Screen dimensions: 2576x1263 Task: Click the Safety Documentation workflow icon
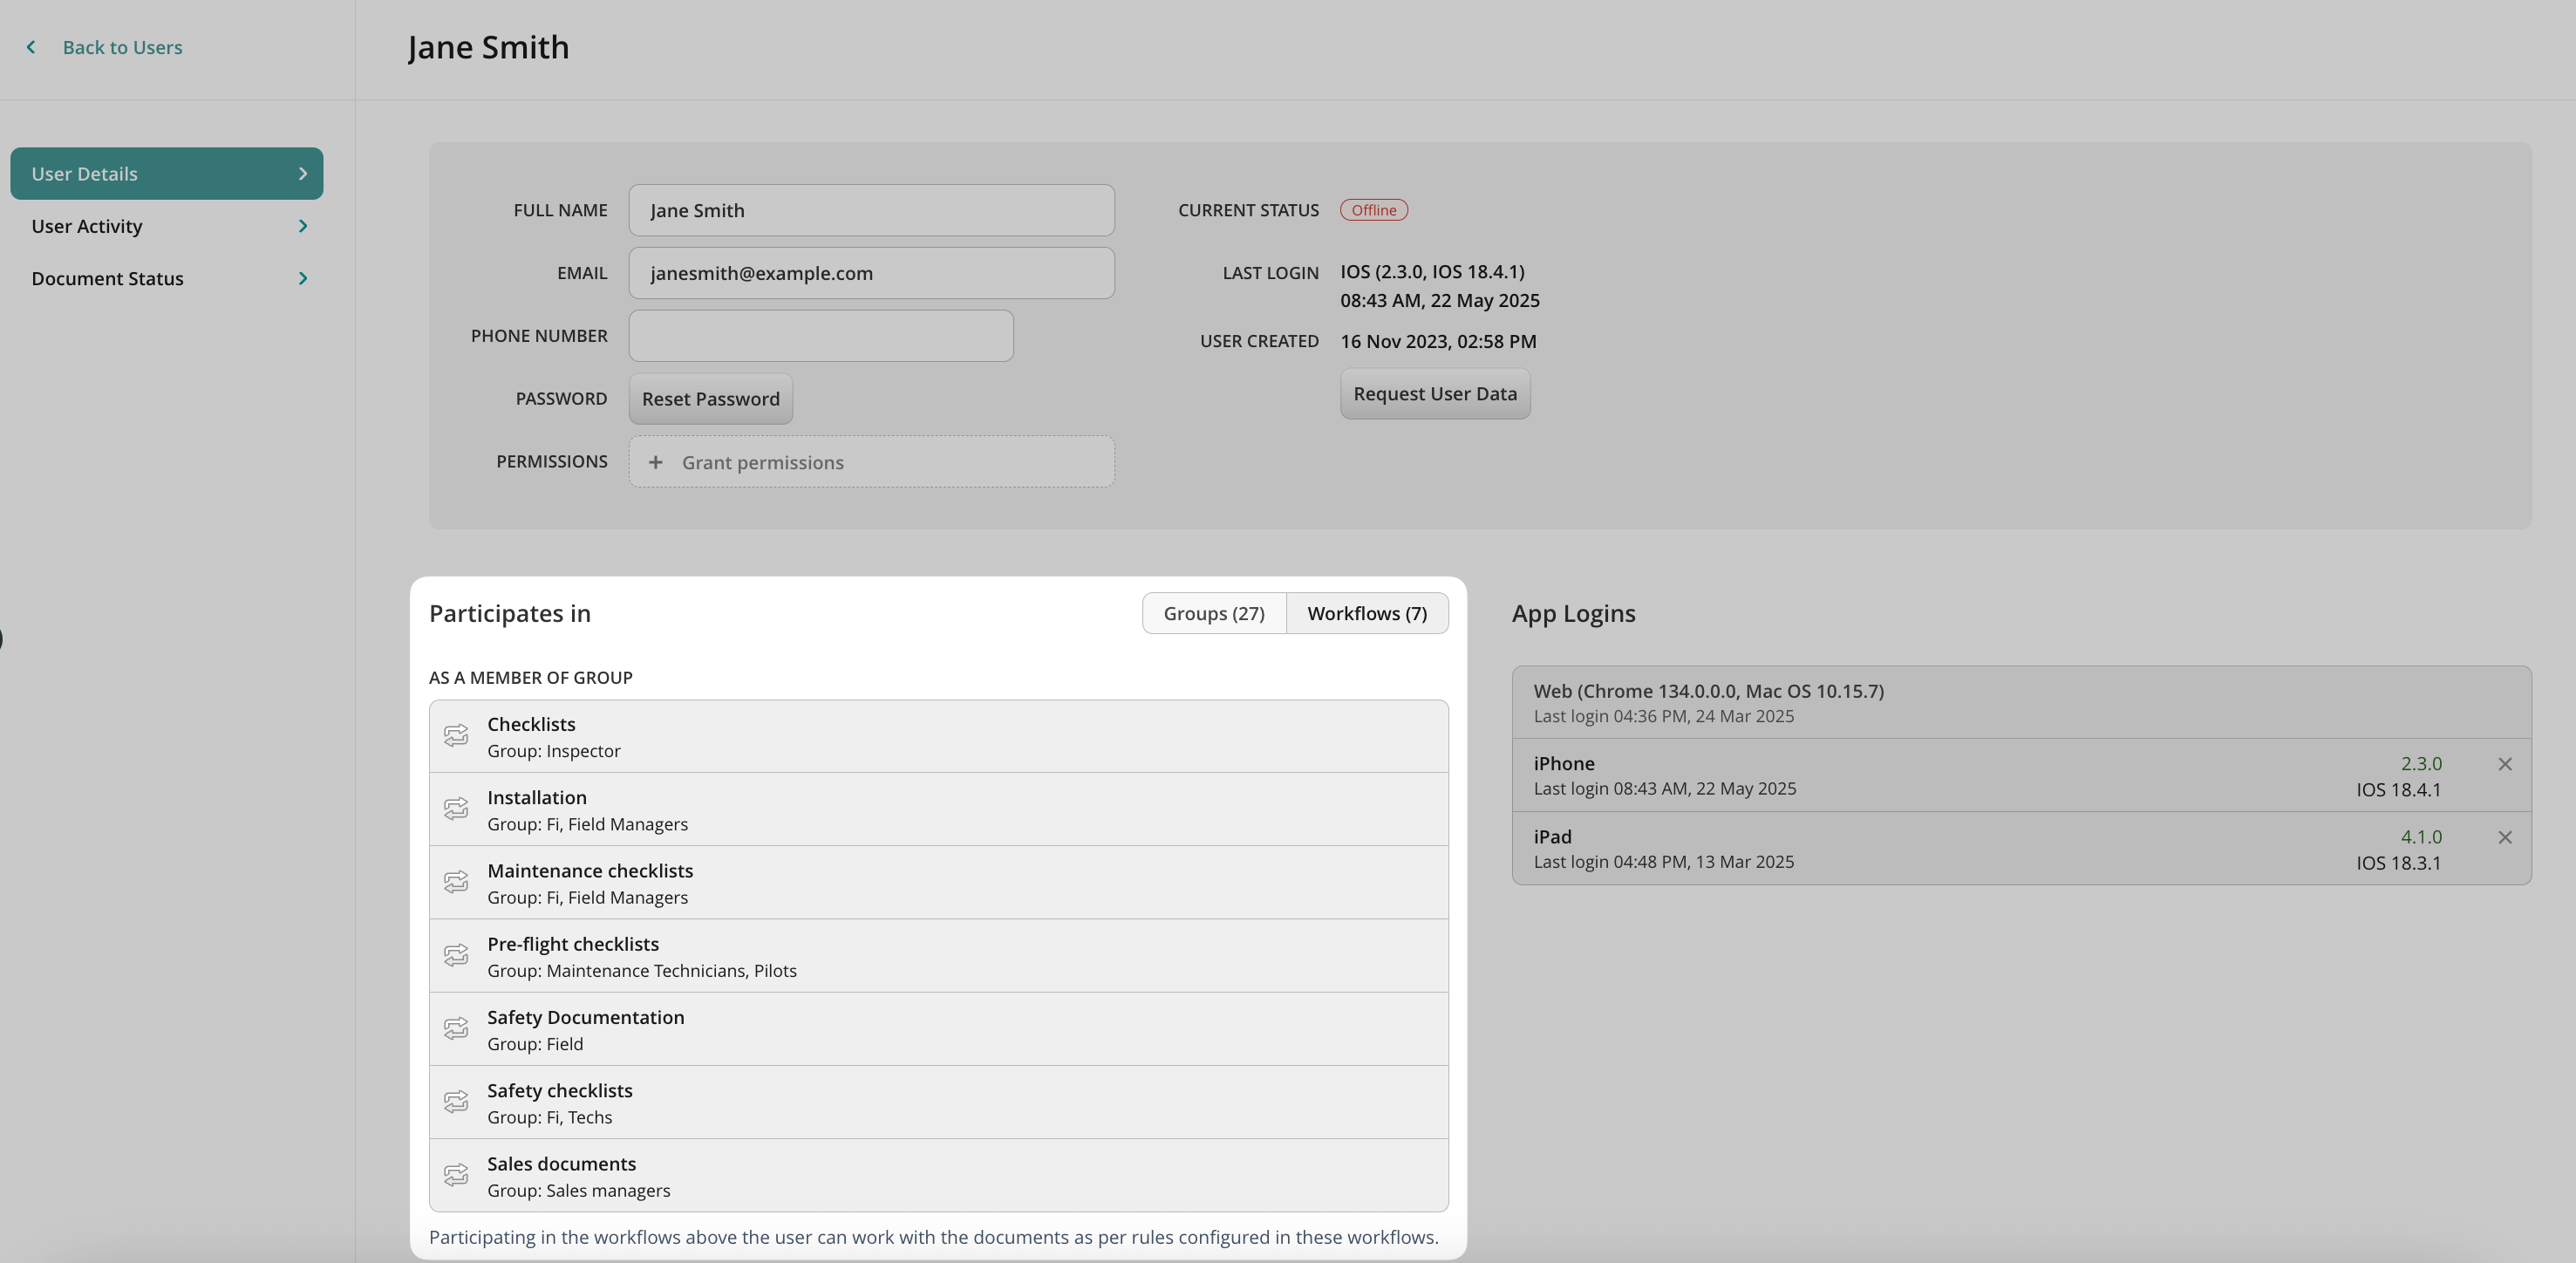point(456,1028)
